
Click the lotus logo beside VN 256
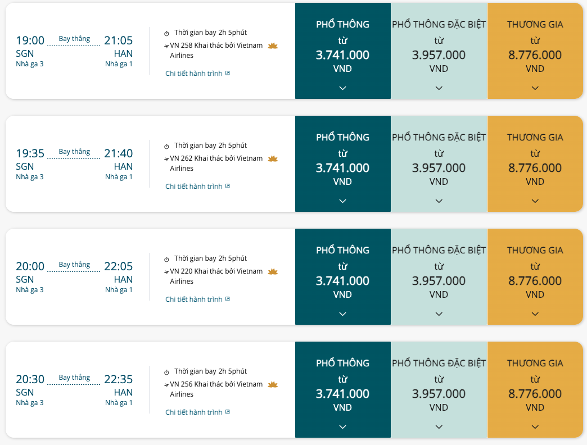(273, 384)
